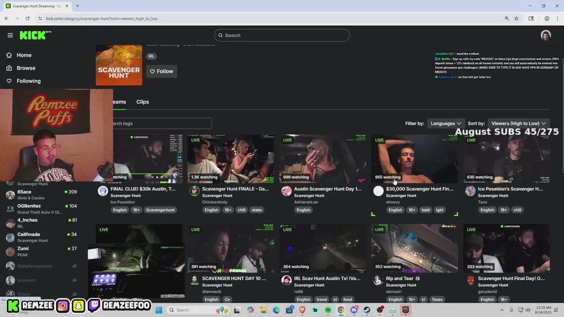Image resolution: width=564 pixels, height=317 pixels.
Task: Open 'Scavenger Hunt FINALE' stream title
Action: [x=235, y=189]
